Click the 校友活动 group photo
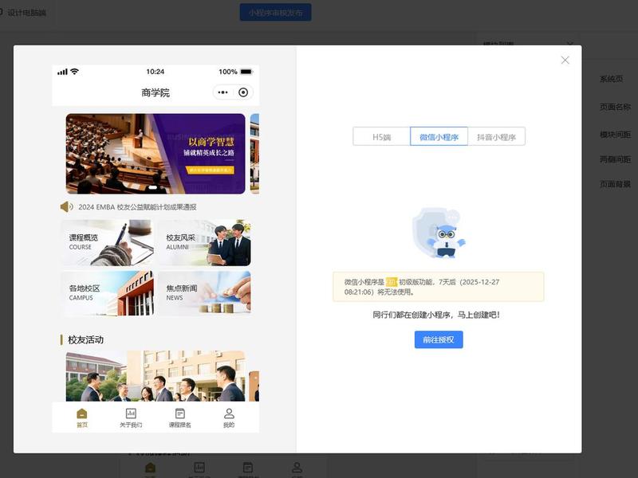 tap(156, 376)
